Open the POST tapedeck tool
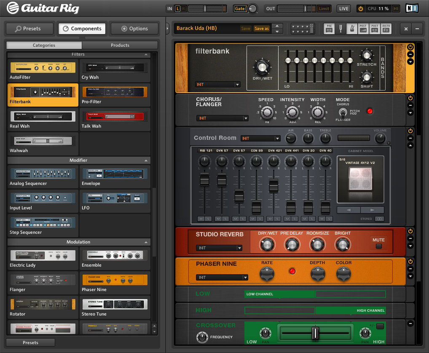This screenshot has height=353, width=429. pos(375,29)
